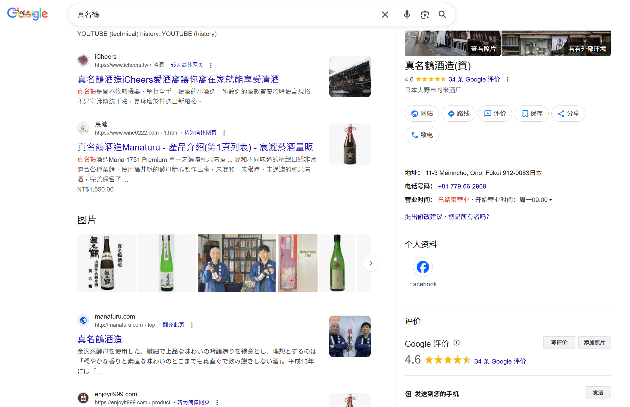The height and width of the screenshot is (407, 630).
Task: Open the more menu next to the 4.6 rating
Action: point(507,79)
